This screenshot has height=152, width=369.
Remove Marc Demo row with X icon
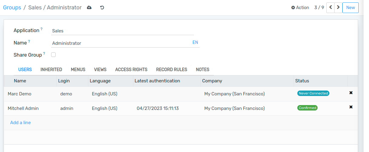351,93
